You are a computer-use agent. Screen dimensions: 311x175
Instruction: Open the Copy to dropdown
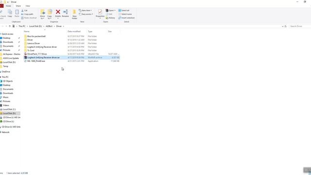[x=50, y=14]
